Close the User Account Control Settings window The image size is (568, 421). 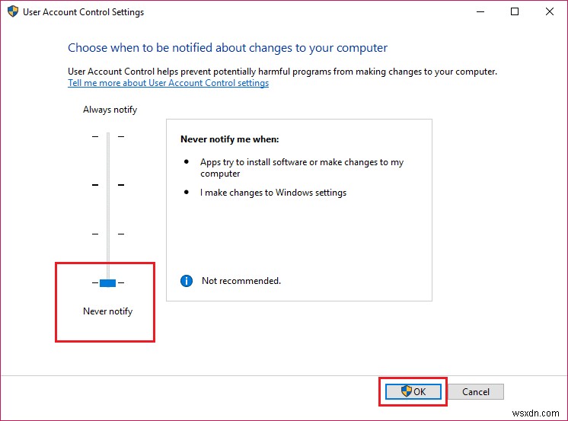click(550, 11)
